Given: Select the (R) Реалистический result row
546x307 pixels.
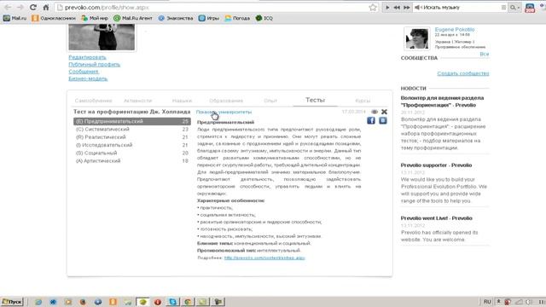Looking at the screenshot, I should 132,137.
